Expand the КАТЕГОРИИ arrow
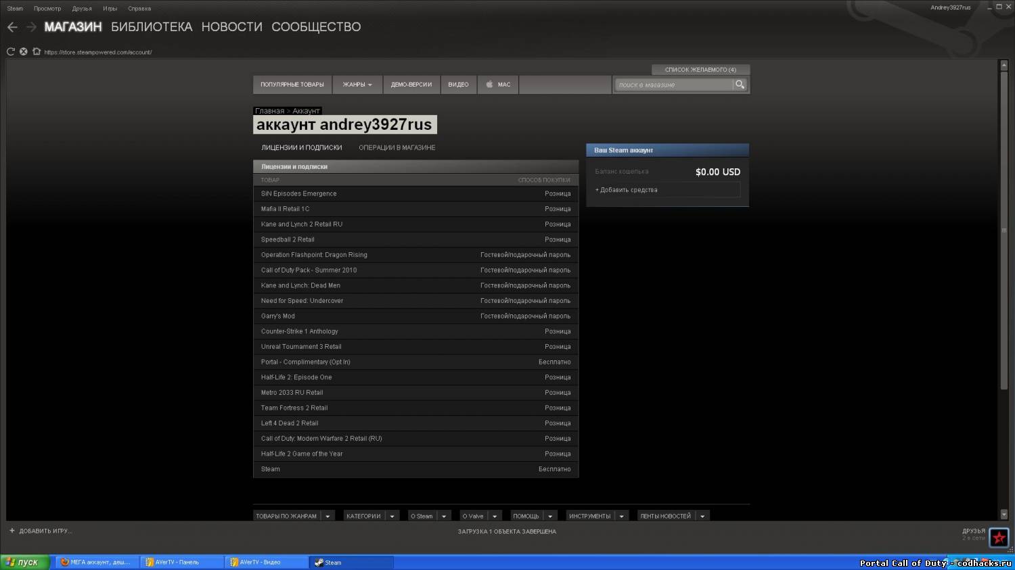Screen dimensions: 1015x570 click(392, 516)
